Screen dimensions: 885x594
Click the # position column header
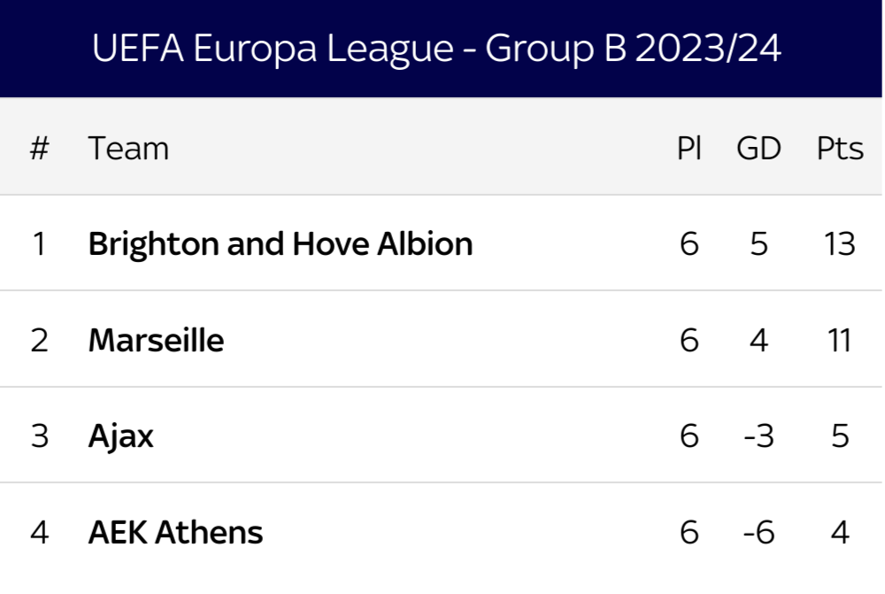click(40, 149)
